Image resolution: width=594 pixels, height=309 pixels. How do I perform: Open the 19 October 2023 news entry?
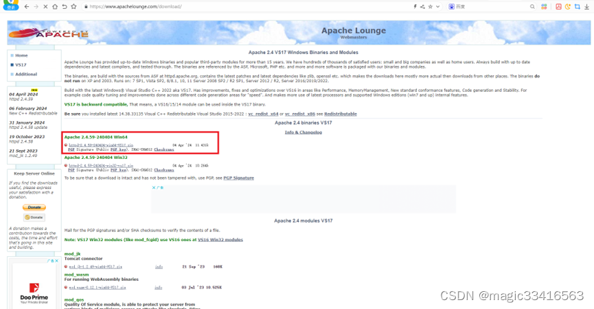(x=27, y=139)
